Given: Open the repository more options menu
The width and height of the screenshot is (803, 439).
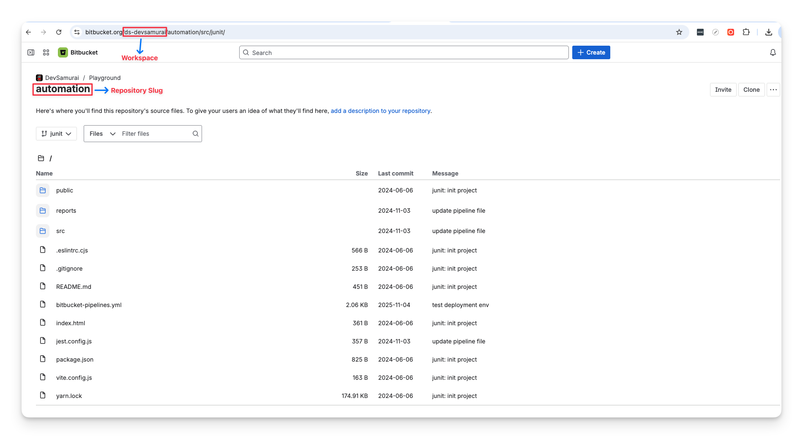Looking at the screenshot, I should coord(773,89).
